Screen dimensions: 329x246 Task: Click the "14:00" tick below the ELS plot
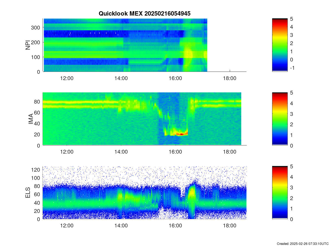(x=121, y=226)
